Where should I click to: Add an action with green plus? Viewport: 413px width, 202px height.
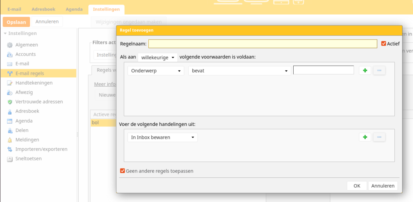click(365, 137)
